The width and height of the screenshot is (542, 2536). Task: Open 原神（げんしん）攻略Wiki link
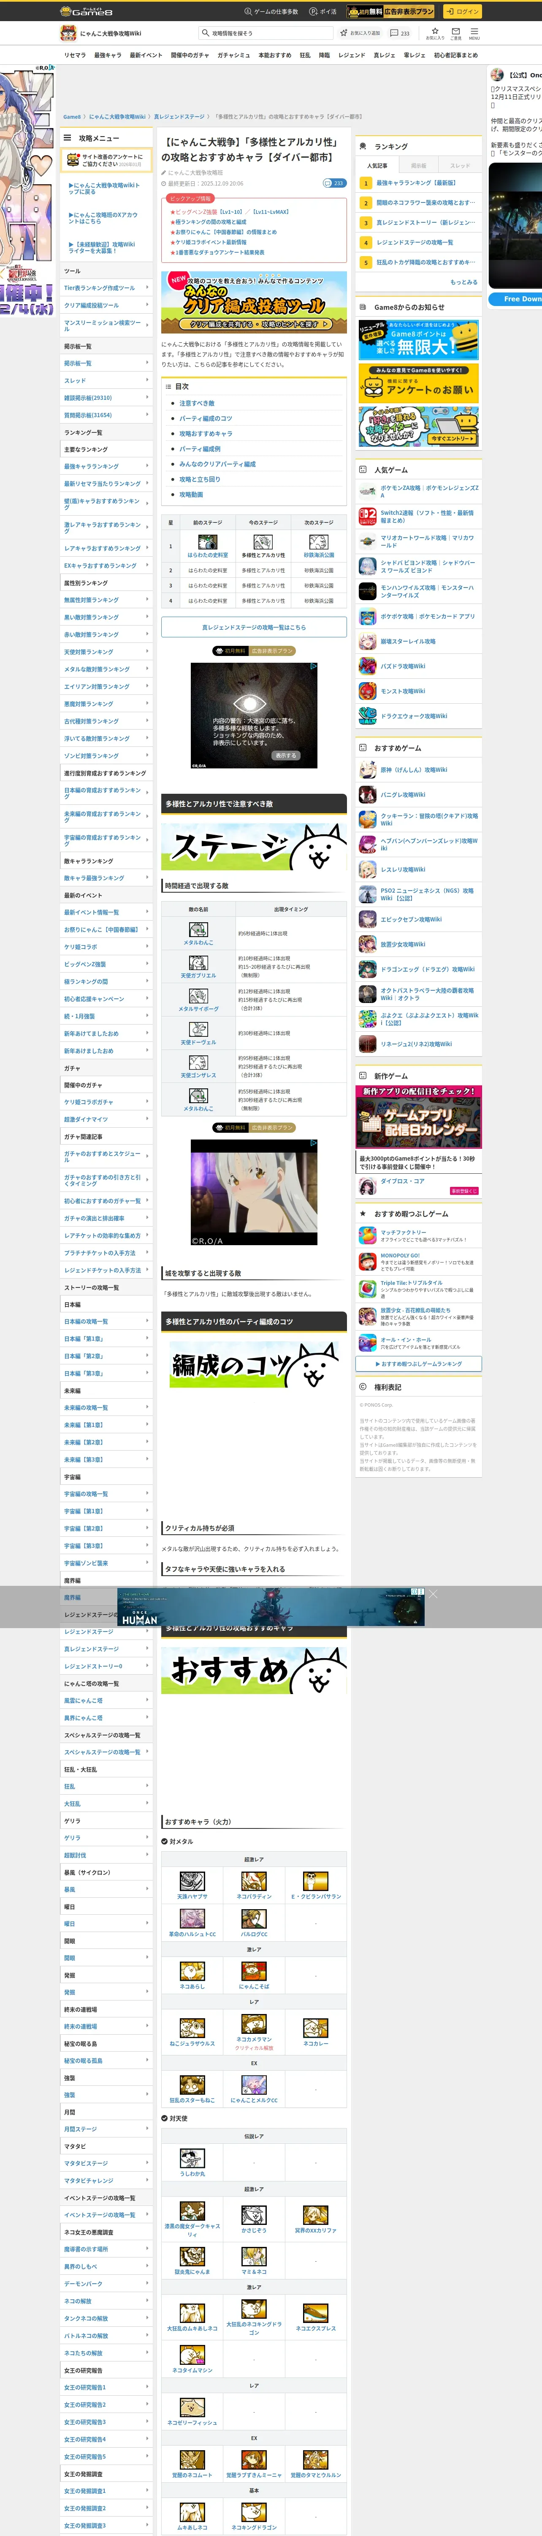tap(414, 770)
